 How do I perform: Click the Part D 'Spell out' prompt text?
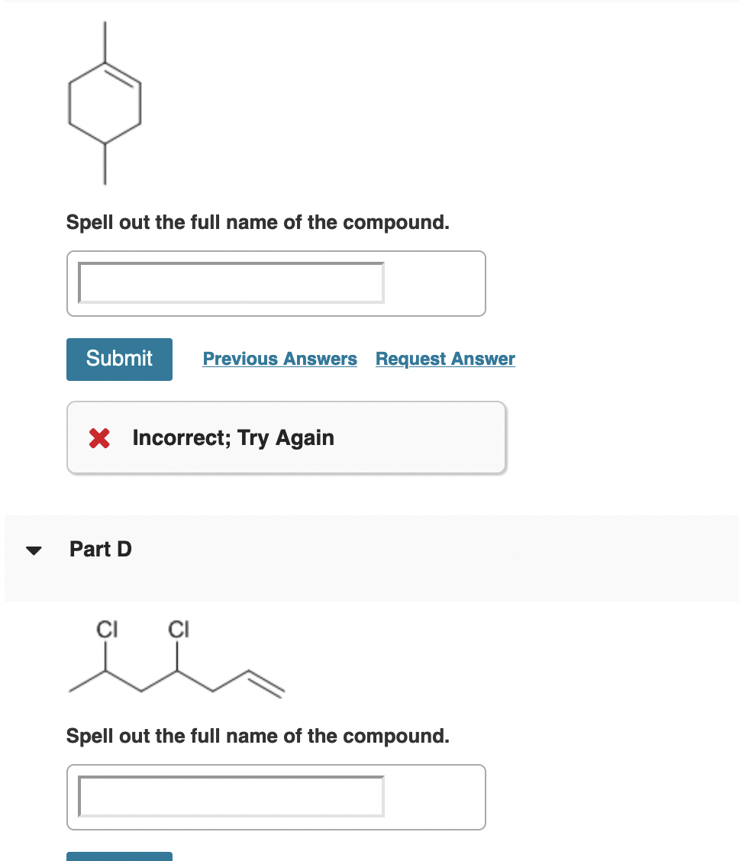click(x=258, y=736)
